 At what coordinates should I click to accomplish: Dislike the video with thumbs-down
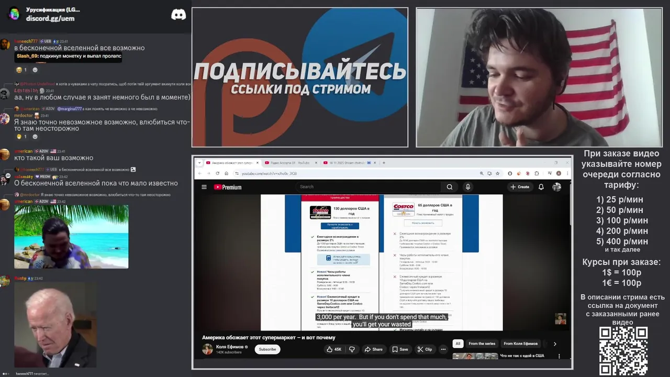352,349
